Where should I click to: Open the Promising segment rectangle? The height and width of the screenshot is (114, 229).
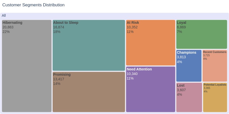tap(89, 92)
